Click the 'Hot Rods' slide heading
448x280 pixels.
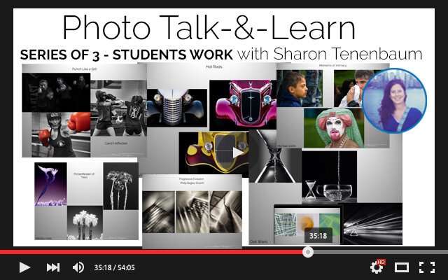click(213, 66)
